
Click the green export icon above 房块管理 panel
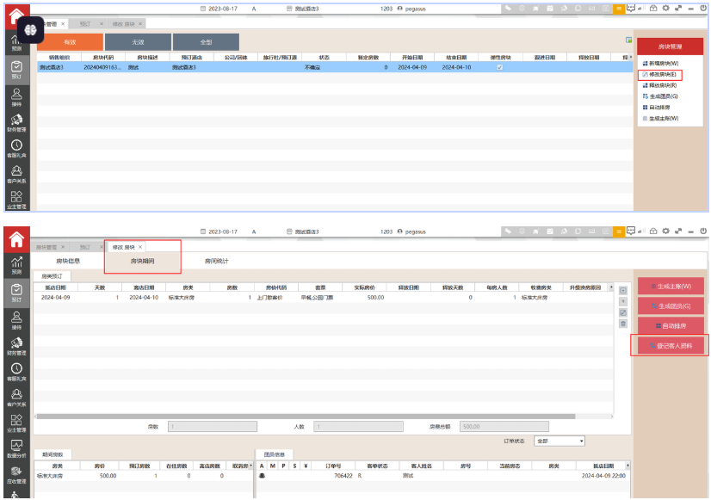pyautogui.click(x=629, y=40)
